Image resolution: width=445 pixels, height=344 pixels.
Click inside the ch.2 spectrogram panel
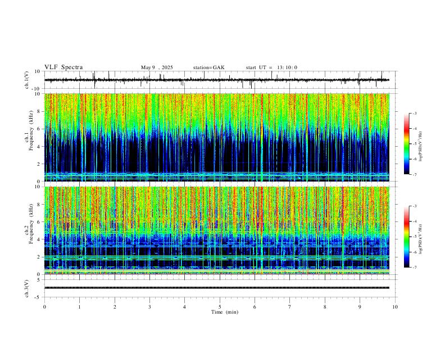click(217, 230)
